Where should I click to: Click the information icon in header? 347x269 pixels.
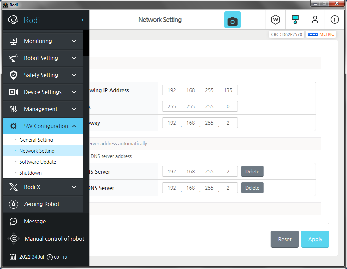pyautogui.click(x=335, y=20)
